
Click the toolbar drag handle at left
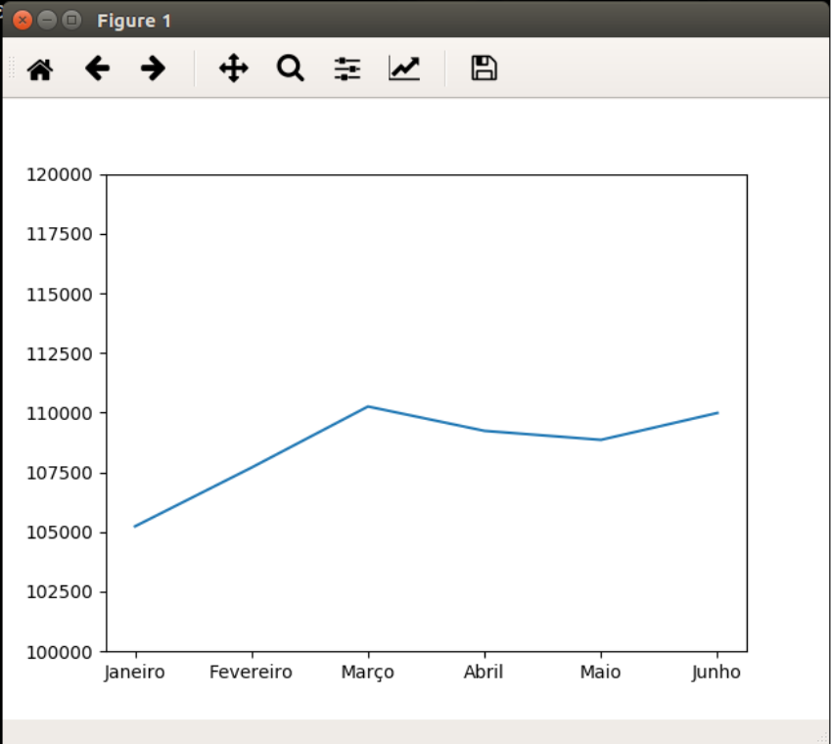(x=11, y=69)
